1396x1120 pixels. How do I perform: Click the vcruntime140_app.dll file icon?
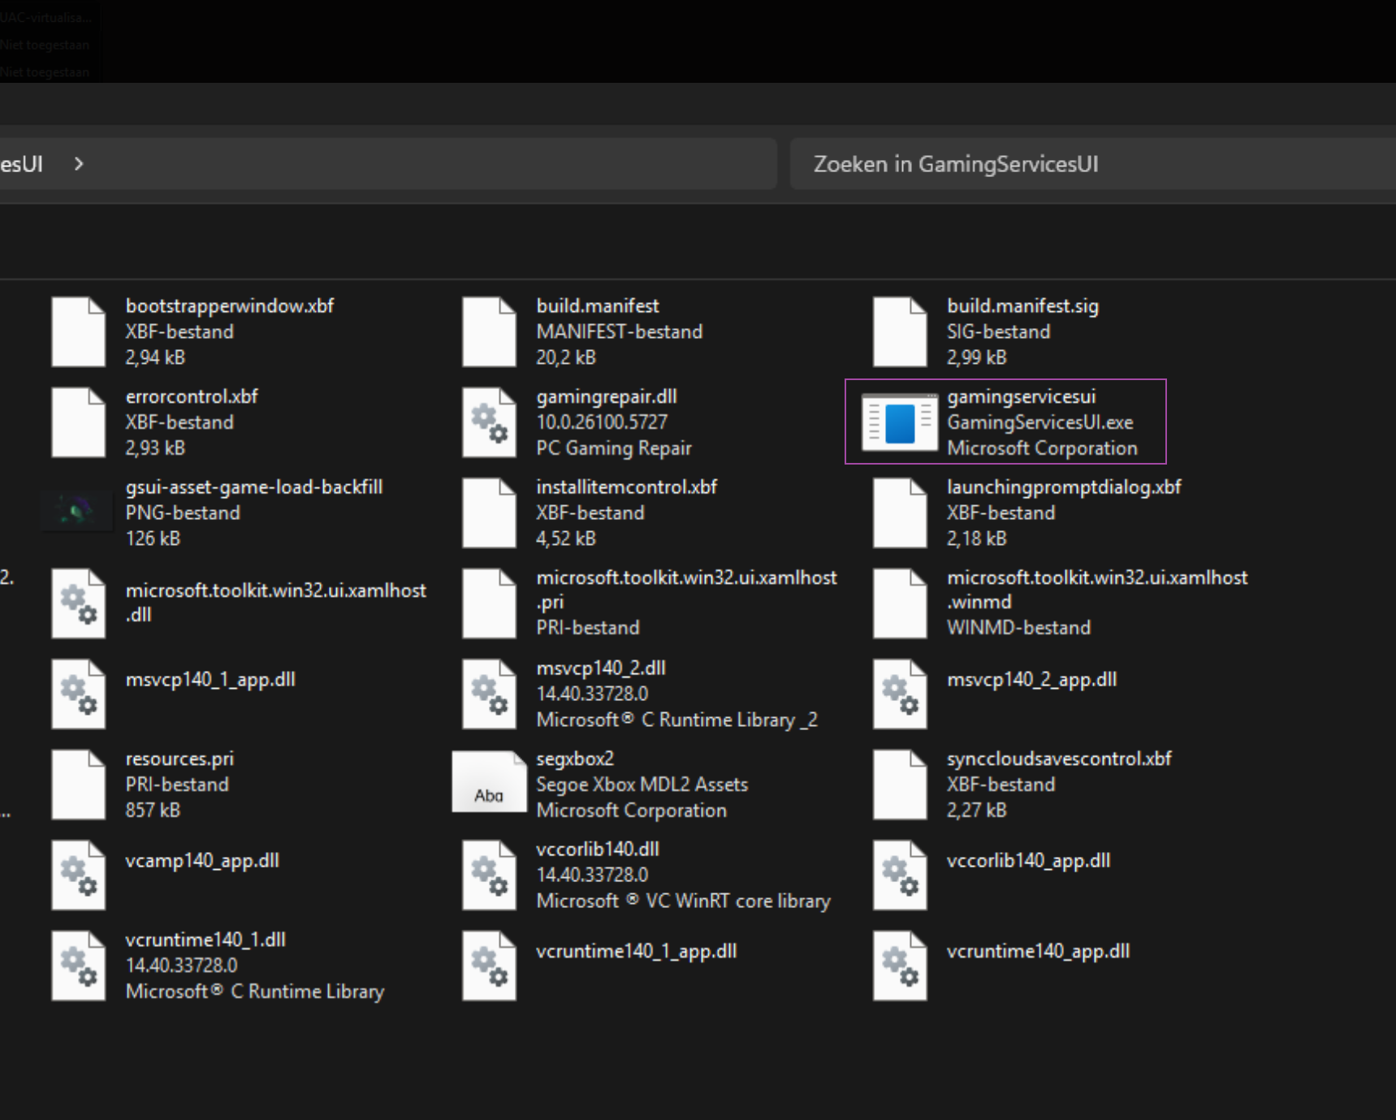pyautogui.click(x=899, y=965)
